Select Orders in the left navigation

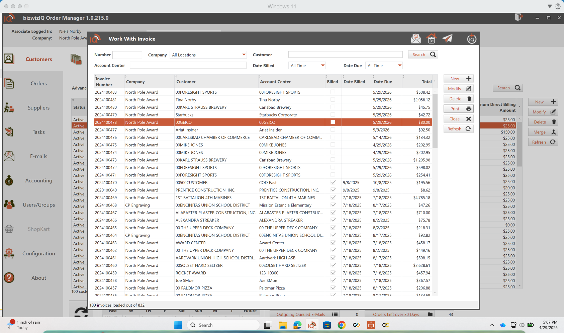point(38,84)
